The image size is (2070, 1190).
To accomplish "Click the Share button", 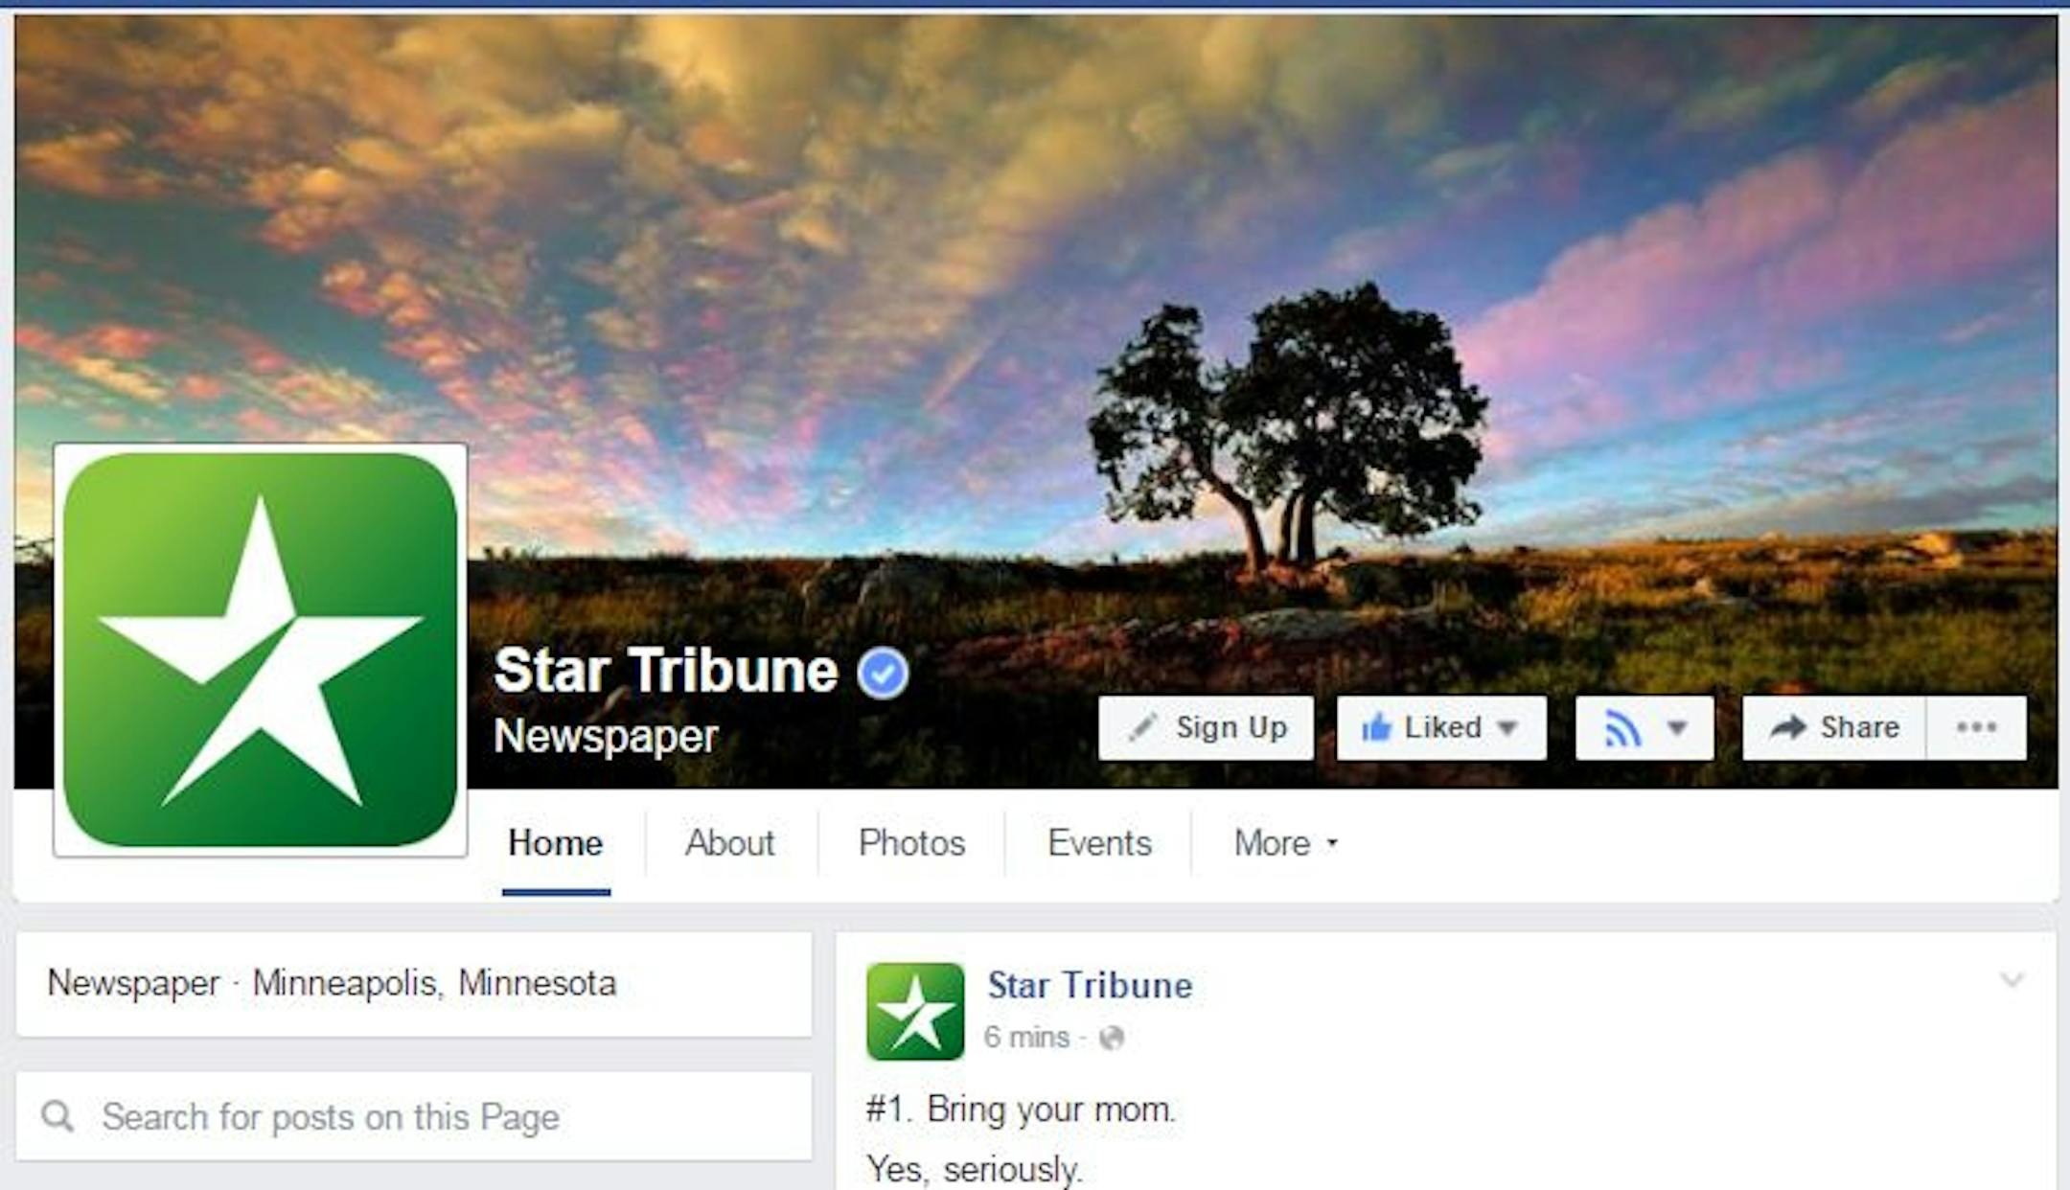I will pos(1834,728).
